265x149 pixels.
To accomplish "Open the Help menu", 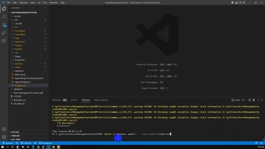I will pos(63,2).
